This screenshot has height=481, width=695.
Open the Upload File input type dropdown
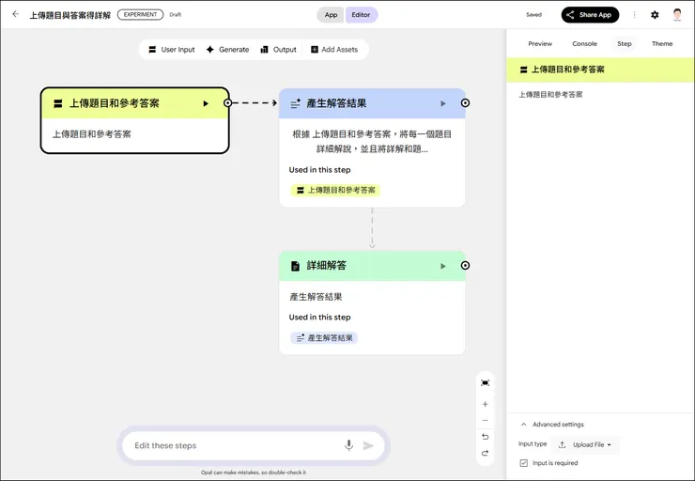tap(585, 444)
